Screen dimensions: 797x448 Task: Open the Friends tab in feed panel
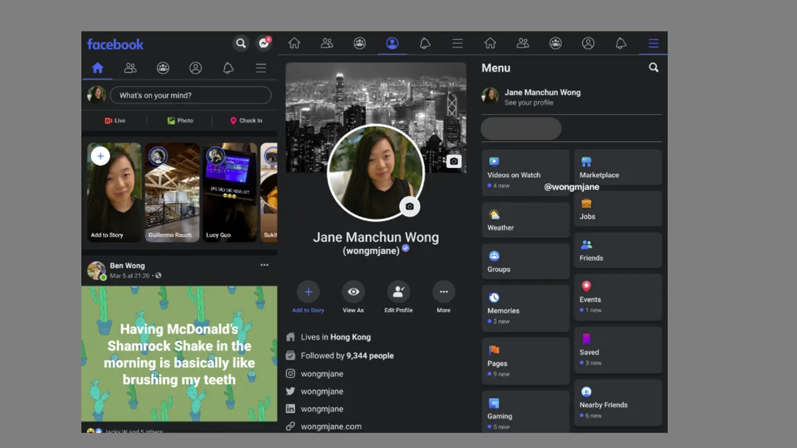coord(130,68)
